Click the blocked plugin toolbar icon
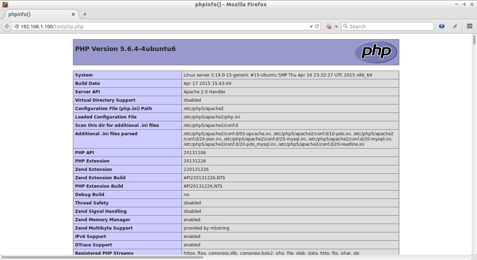This screenshot has width=477, height=260. pyautogui.click(x=329, y=26)
